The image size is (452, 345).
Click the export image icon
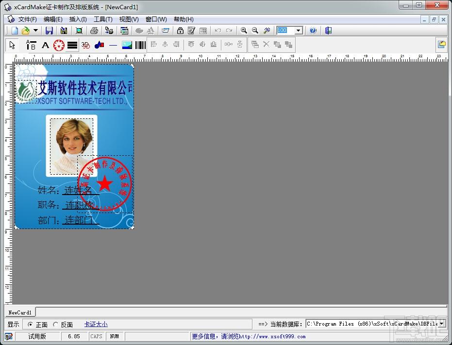pos(79,31)
